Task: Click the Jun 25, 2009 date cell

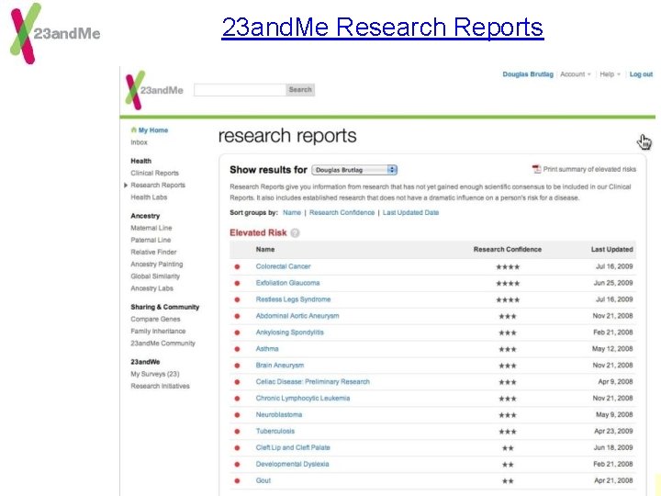Action: coord(613,283)
